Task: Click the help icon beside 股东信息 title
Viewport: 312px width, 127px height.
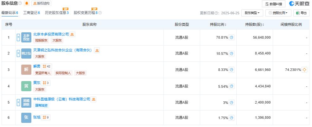Action: point(20,3)
